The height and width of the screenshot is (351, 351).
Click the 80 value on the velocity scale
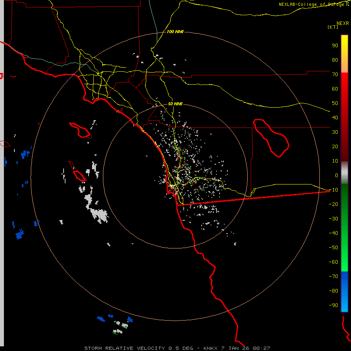pyautogui.click(x=335, y=60)
